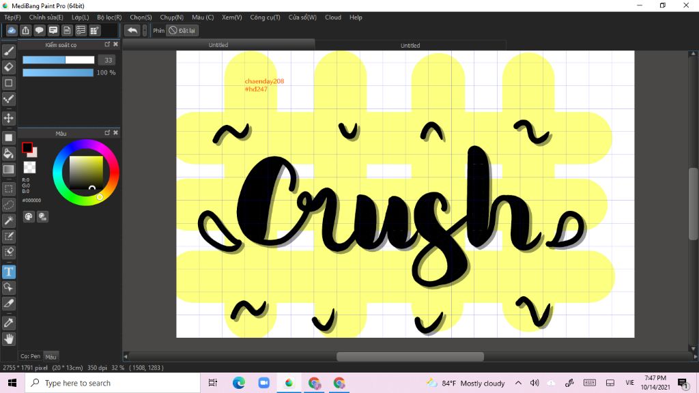Undock the Kiểm soát cọ panel

coord(107,44)
